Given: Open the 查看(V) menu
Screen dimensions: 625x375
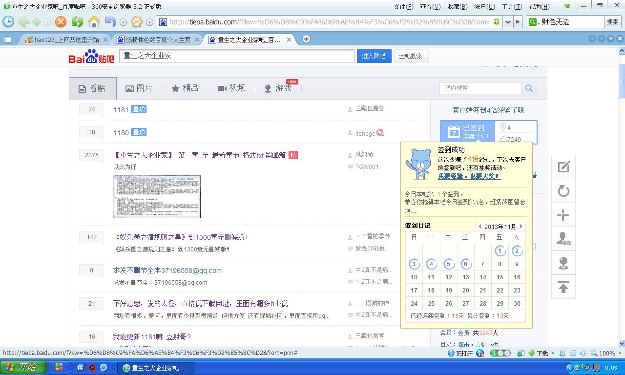Looking at the screenshot, I should 430,6.
